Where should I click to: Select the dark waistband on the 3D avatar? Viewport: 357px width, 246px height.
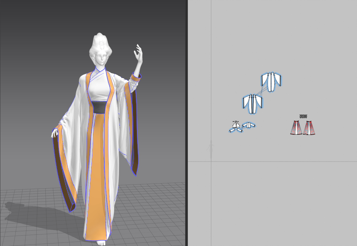pos(99,107)
